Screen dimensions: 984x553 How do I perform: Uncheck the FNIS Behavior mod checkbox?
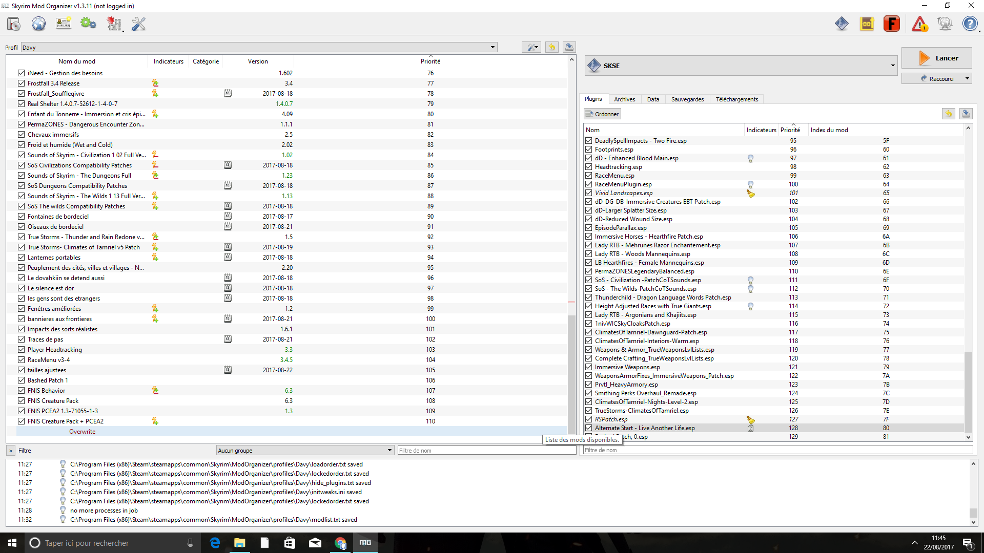[21, 390]
